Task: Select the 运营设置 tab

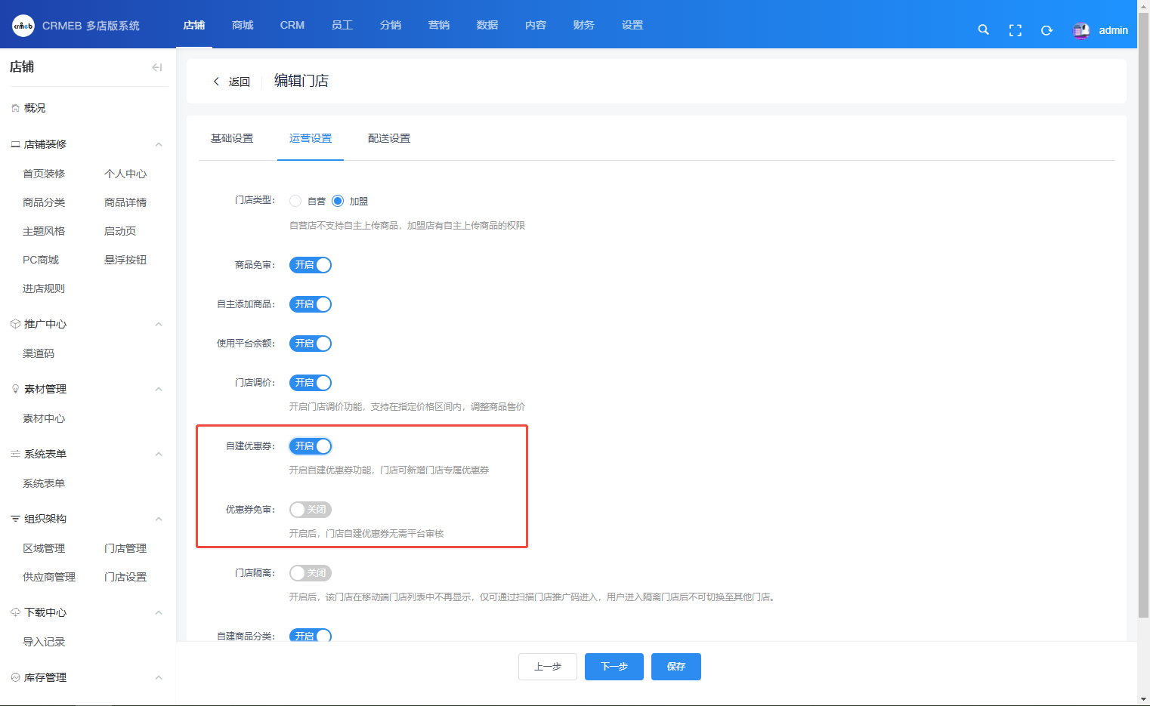Action: point(311,138)
